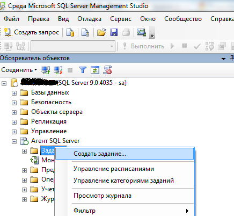Click the Обозреватель объектов panel title

point(35,58)
